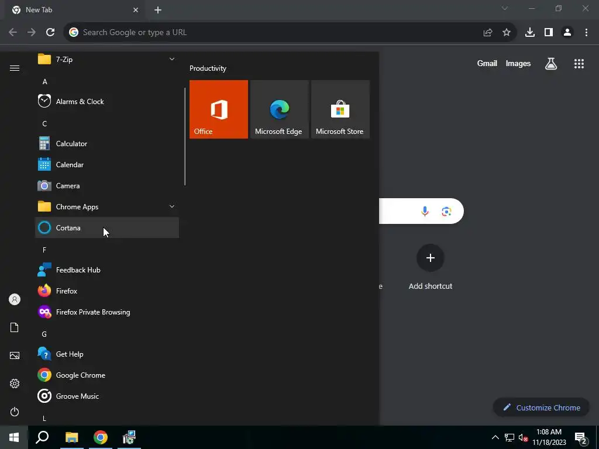Open Documents from Start sidebar
This screenshot has width=599, height=449.
pos(15,327)
